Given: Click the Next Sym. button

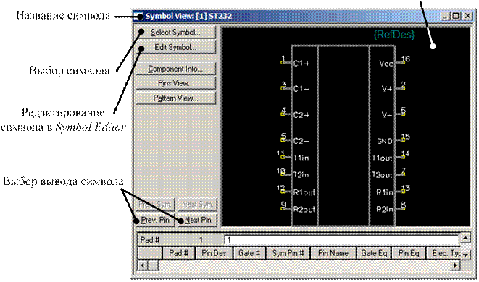Looking at the screenshot, I should [x=198, y=204].
